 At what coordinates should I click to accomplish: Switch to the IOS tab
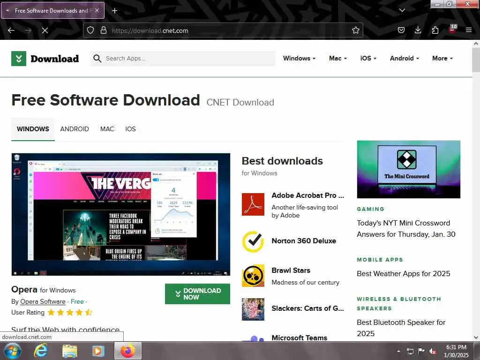(x=130, y=129)
